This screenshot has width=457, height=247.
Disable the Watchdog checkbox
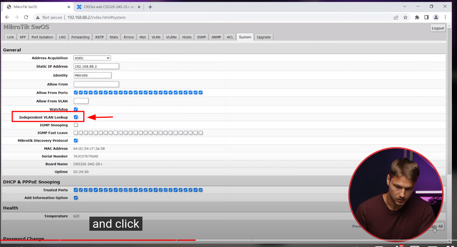[x=76, y=109]
